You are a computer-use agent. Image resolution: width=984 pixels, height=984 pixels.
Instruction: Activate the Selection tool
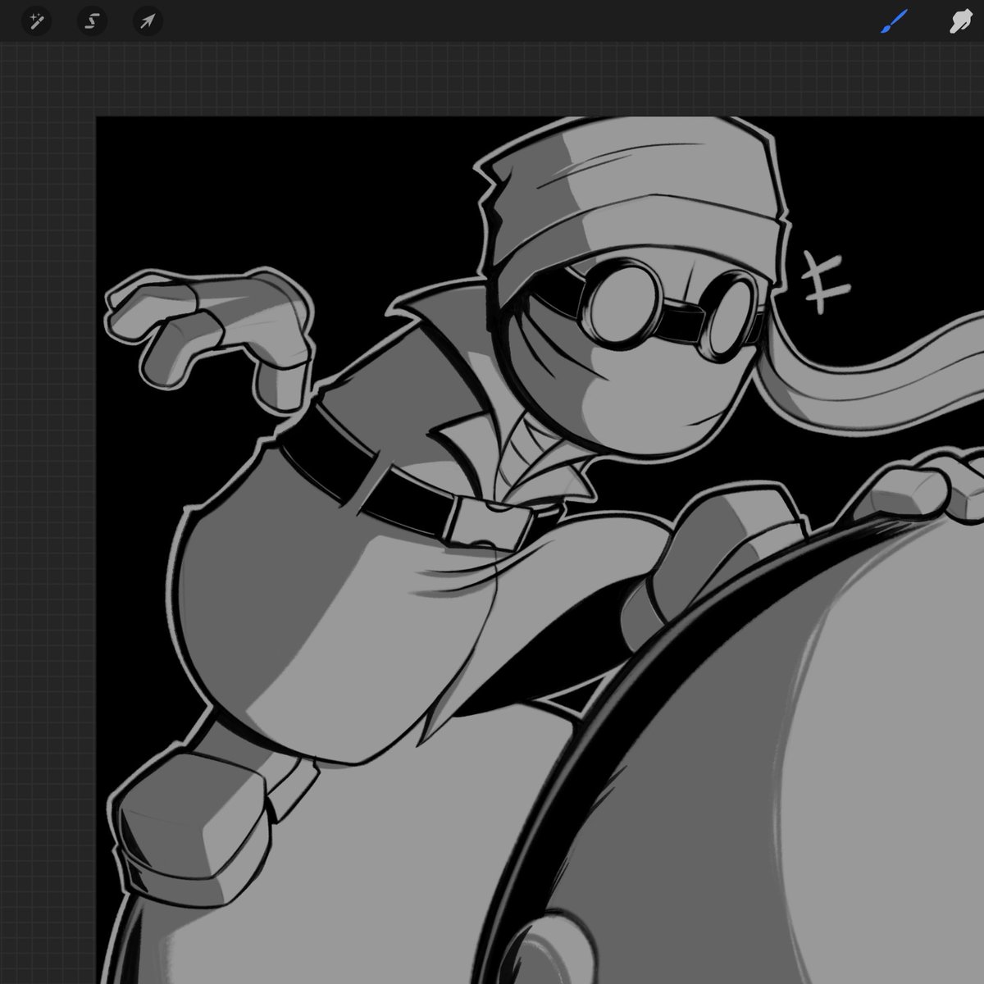92,20
